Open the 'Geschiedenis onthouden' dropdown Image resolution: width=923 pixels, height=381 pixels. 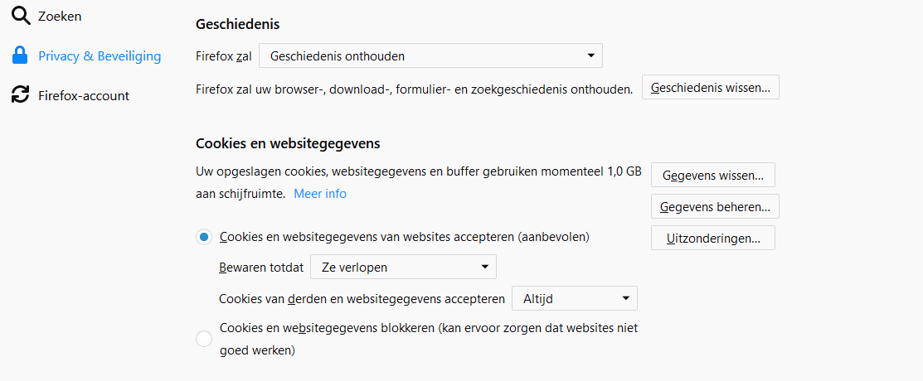(431, 55)
